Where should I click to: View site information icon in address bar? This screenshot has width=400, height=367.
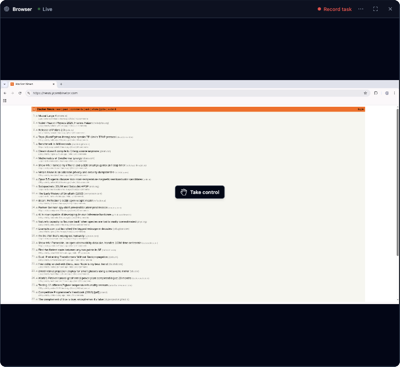[x=29, y=93]
